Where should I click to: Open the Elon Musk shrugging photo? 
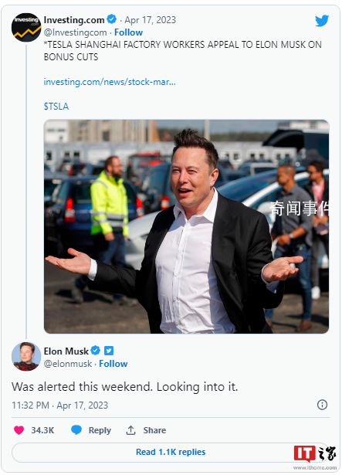[x=186, y=226]
